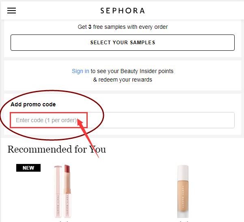This screenshot has width=244, height=222.
Task: Open the Fenty lipstick product image
Action: click(x=63, y=191)
